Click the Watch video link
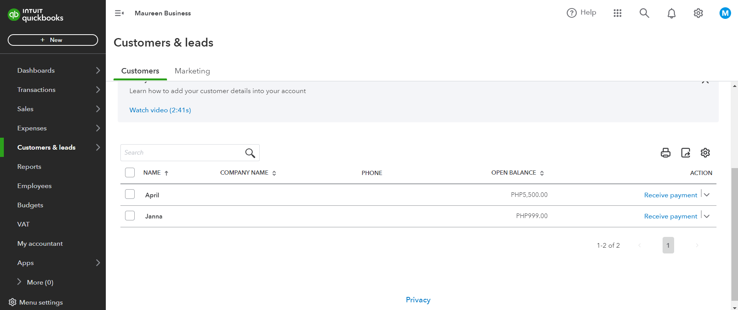 coord(160,110)
